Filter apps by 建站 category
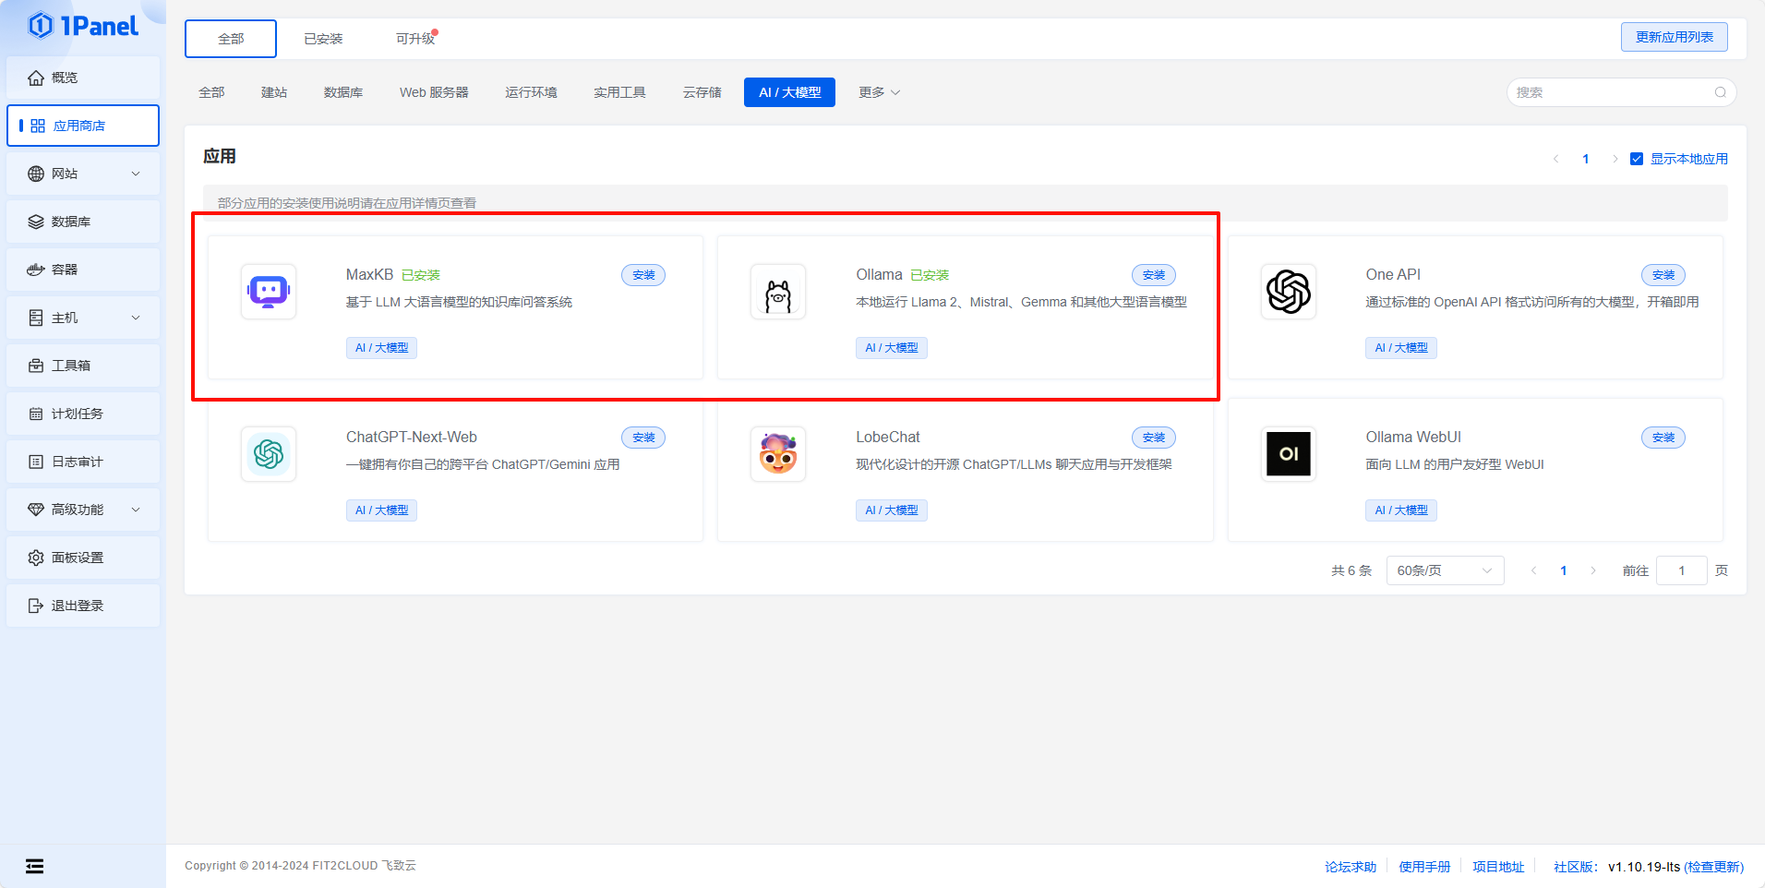The height and width of the screenshot is (888, 1765). point(274,92)
